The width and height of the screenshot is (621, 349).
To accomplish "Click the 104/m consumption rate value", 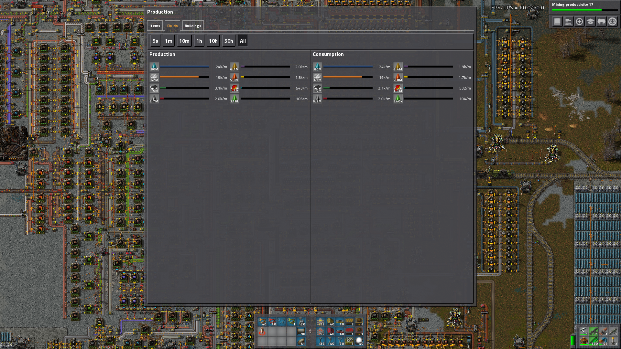I will (465, 99).
